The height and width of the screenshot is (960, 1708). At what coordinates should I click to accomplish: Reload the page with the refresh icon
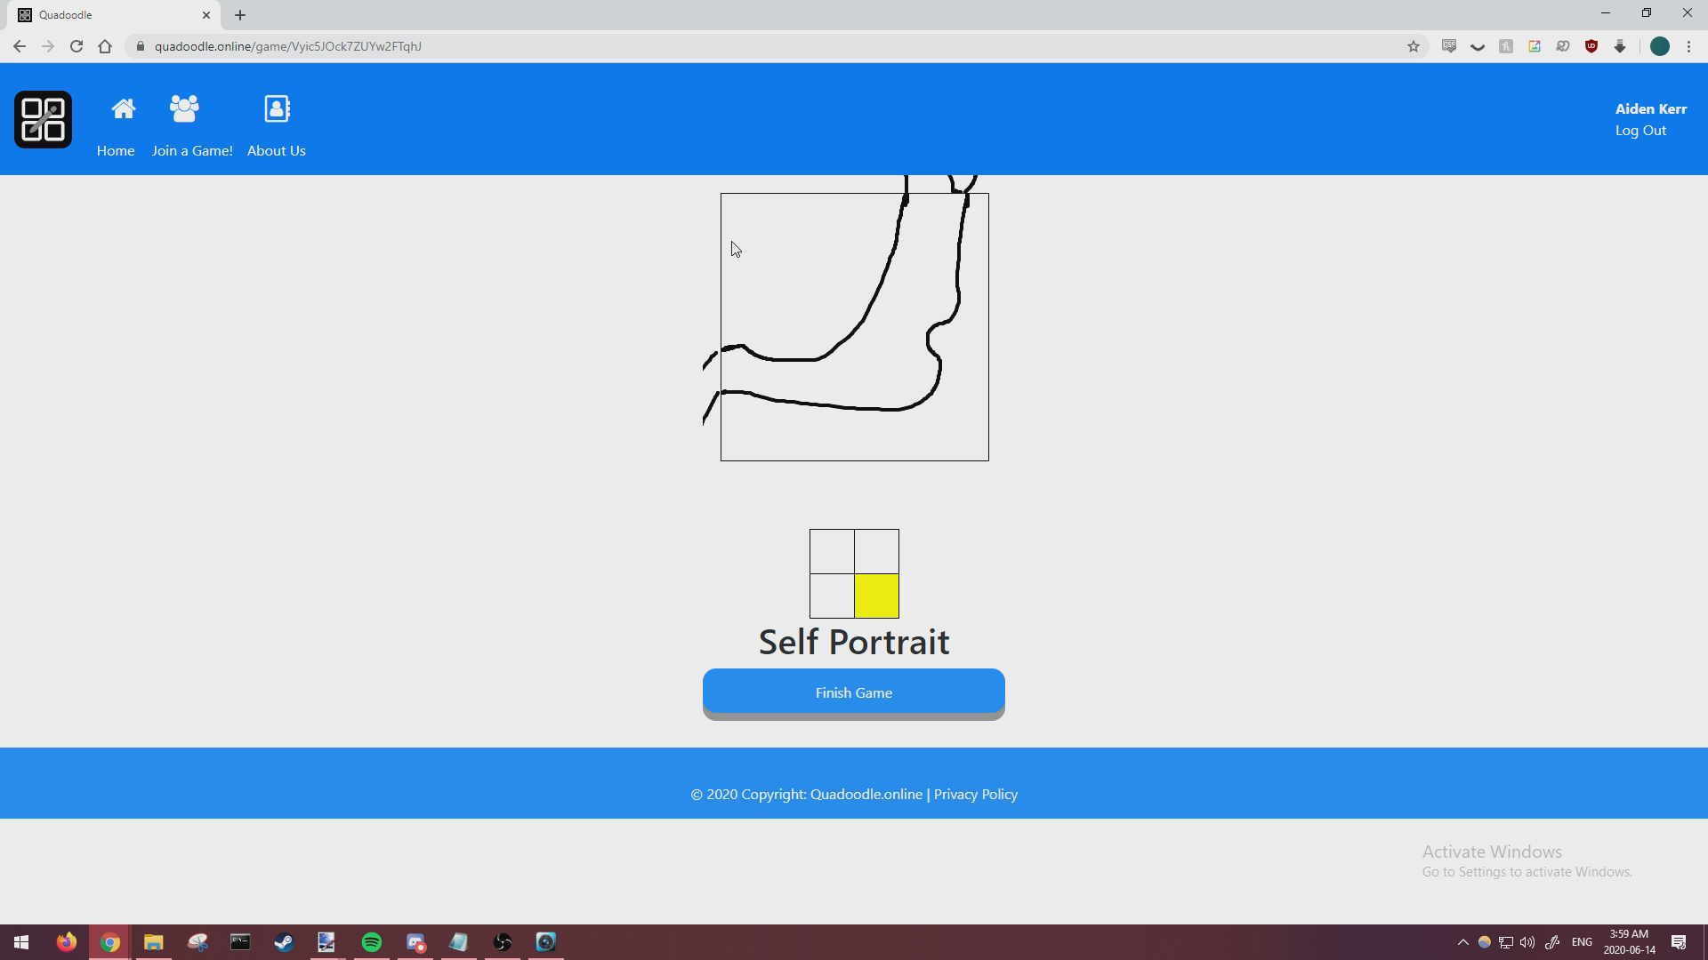click(x=77, y=46)
